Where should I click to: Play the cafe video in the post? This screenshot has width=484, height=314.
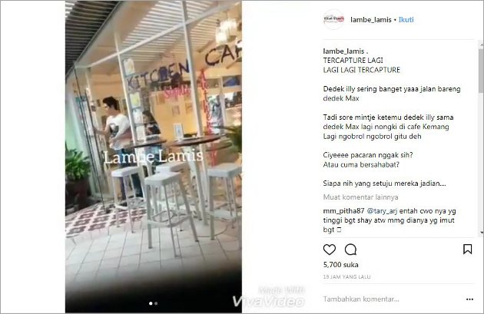pyautogui.click(x=154, y=157)
